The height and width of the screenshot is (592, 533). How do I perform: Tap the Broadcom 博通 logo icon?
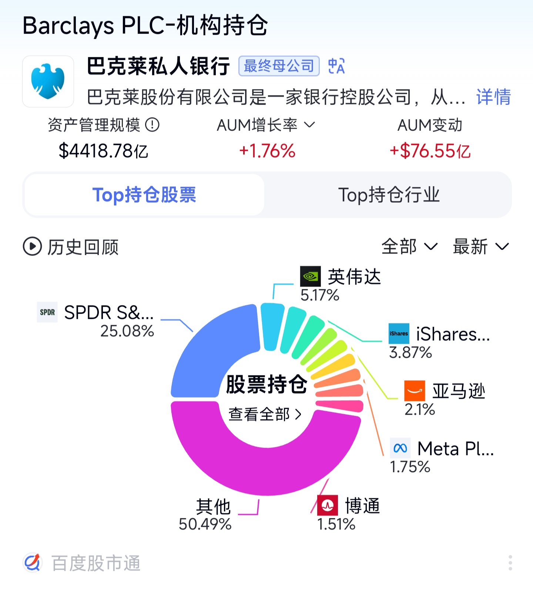328,505
